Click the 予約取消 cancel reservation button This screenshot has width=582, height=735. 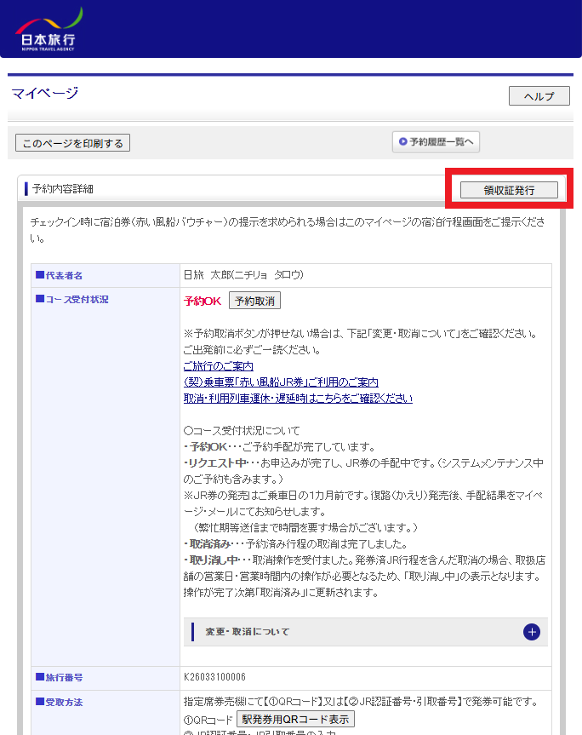click(255, 301)
